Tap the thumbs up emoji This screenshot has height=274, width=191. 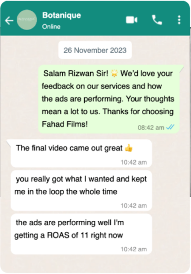pos(129,148)
